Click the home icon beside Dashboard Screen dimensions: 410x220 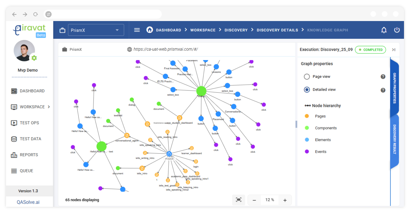coord(149,30)
